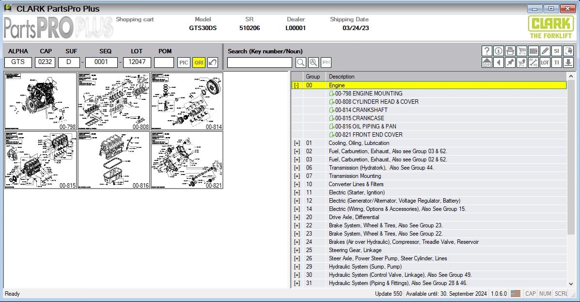The height and width of the screenshot is (302, 580).
Task: Click the LOT toolbar button
Action: 545,63
